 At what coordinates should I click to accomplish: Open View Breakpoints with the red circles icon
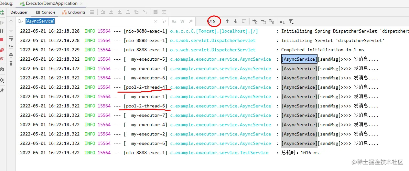[x=2, y=50]
